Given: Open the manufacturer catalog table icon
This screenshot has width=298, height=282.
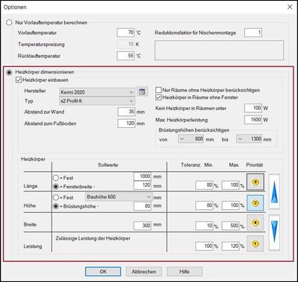Looking at the screenshot, I should pos(142,92).
